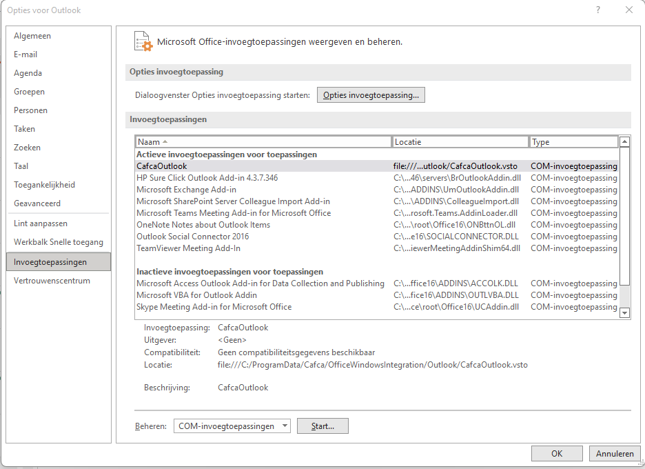
Task: Select the Invoegtoepassingen category
Action: click(59, 262)
